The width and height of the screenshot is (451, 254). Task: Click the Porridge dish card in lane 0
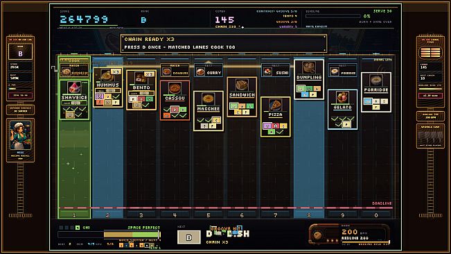click(x=376, y=92)
